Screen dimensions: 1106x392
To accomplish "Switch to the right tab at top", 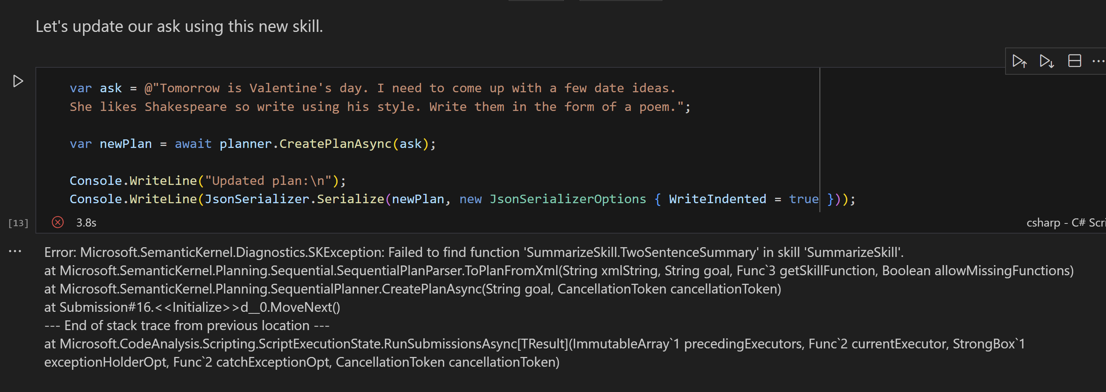I will coord(620,2).
